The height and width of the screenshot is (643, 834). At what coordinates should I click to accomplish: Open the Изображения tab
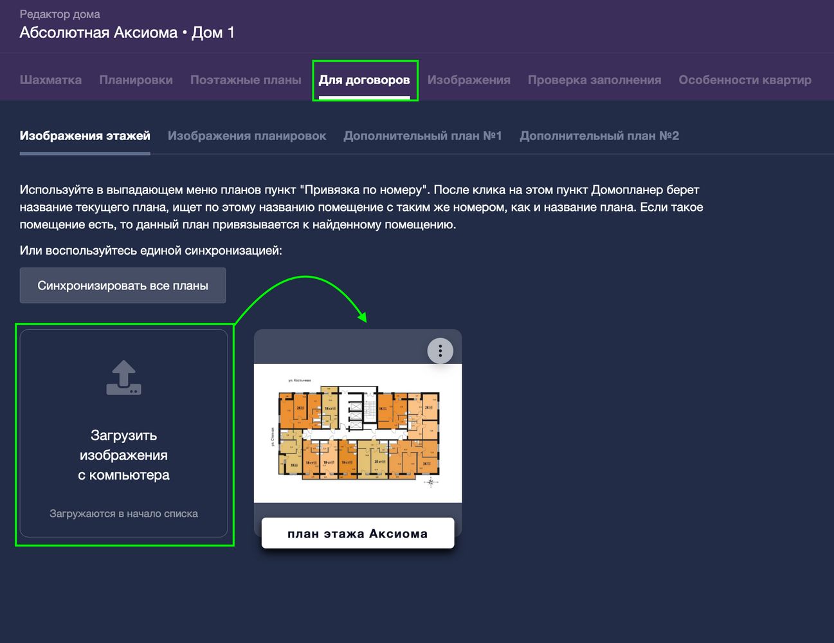pos(469,80)
